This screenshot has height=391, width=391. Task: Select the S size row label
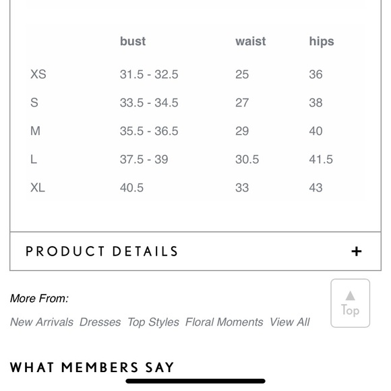coord(34,102)
